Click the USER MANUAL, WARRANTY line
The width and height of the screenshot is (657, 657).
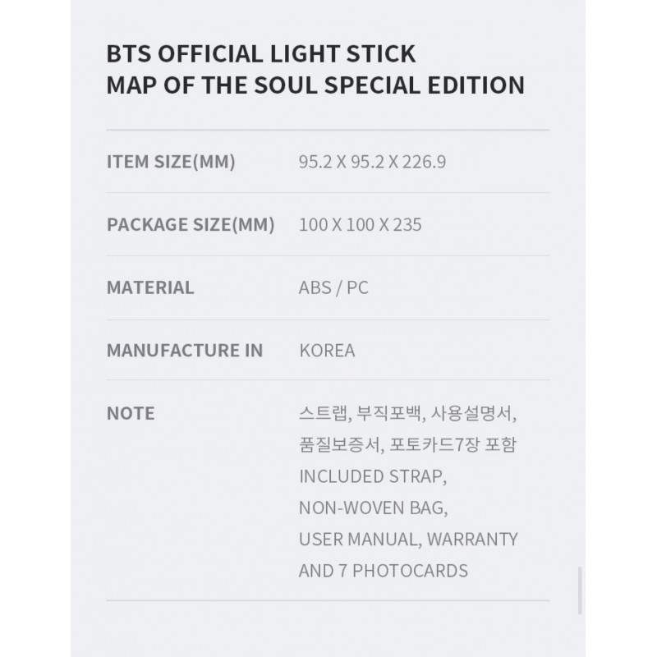pyautogui.click(x=408, y=539)
